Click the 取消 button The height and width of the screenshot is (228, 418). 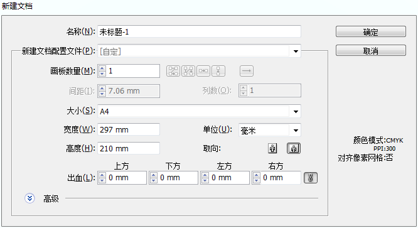point(371,50)
